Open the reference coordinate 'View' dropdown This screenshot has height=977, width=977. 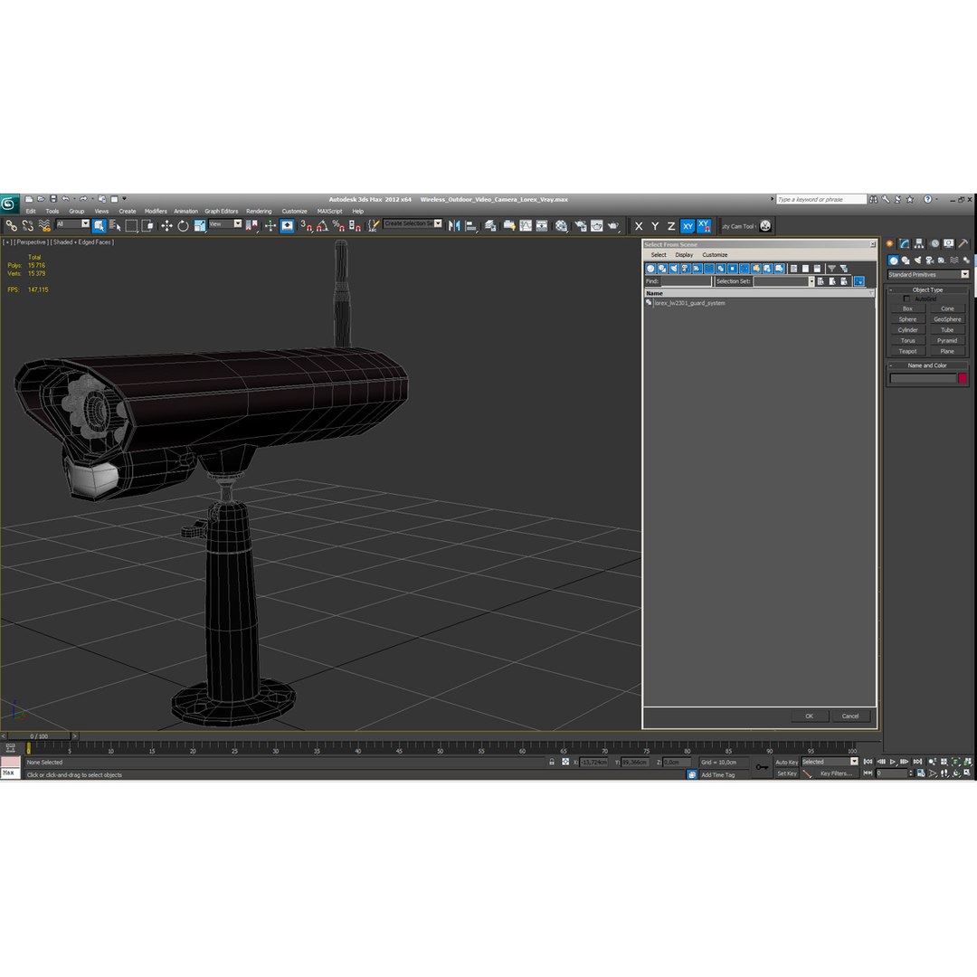225,223
